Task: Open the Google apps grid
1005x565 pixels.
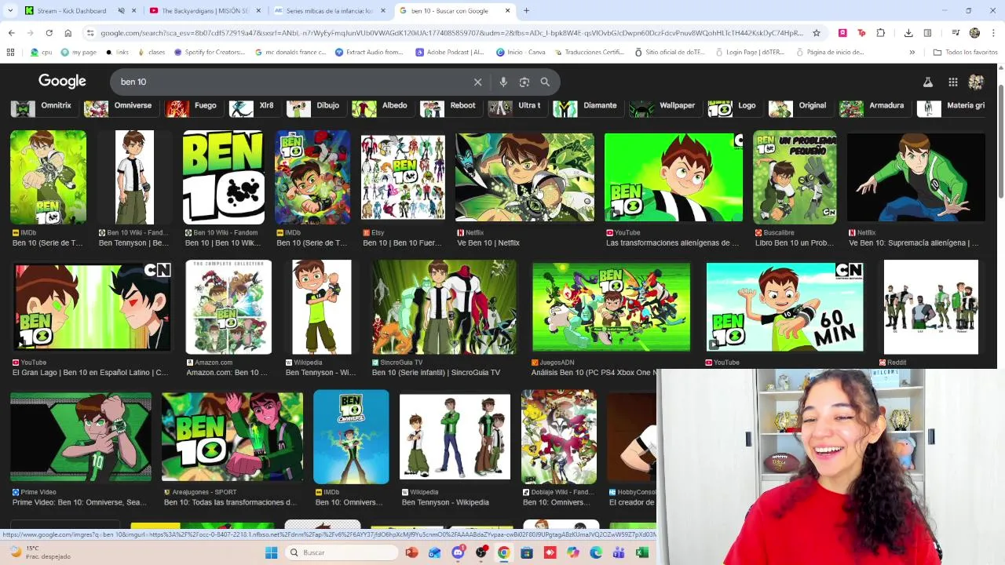Action: tap(952, 82)
